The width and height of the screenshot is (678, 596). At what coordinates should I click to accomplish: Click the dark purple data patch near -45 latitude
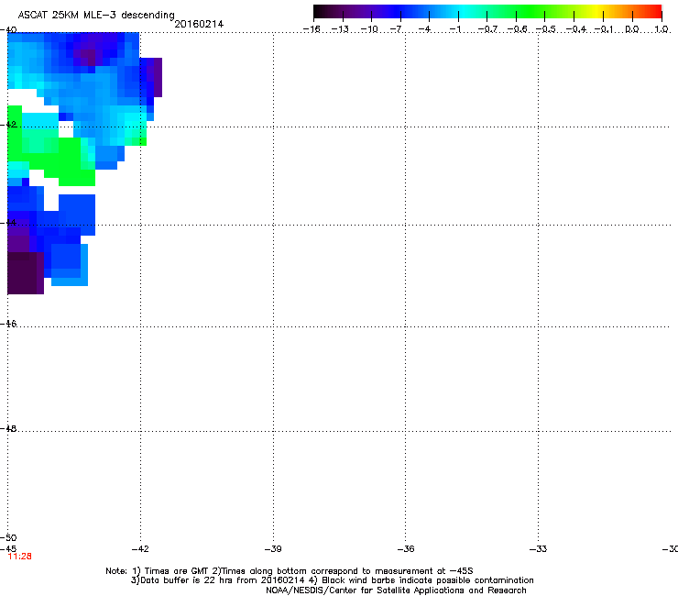click(25, 273)
